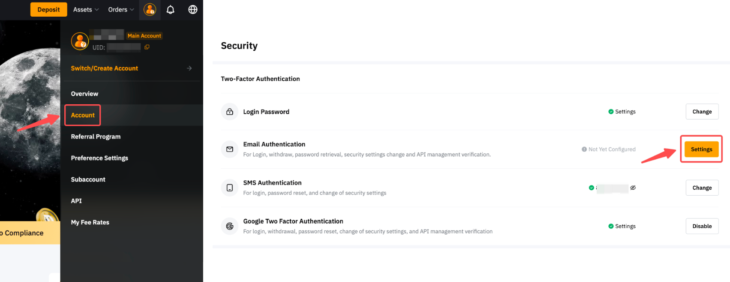Expand the Orders dropdown menu
Image resolution: width=730 pixels, height=282 pixels.
(121, 9)
